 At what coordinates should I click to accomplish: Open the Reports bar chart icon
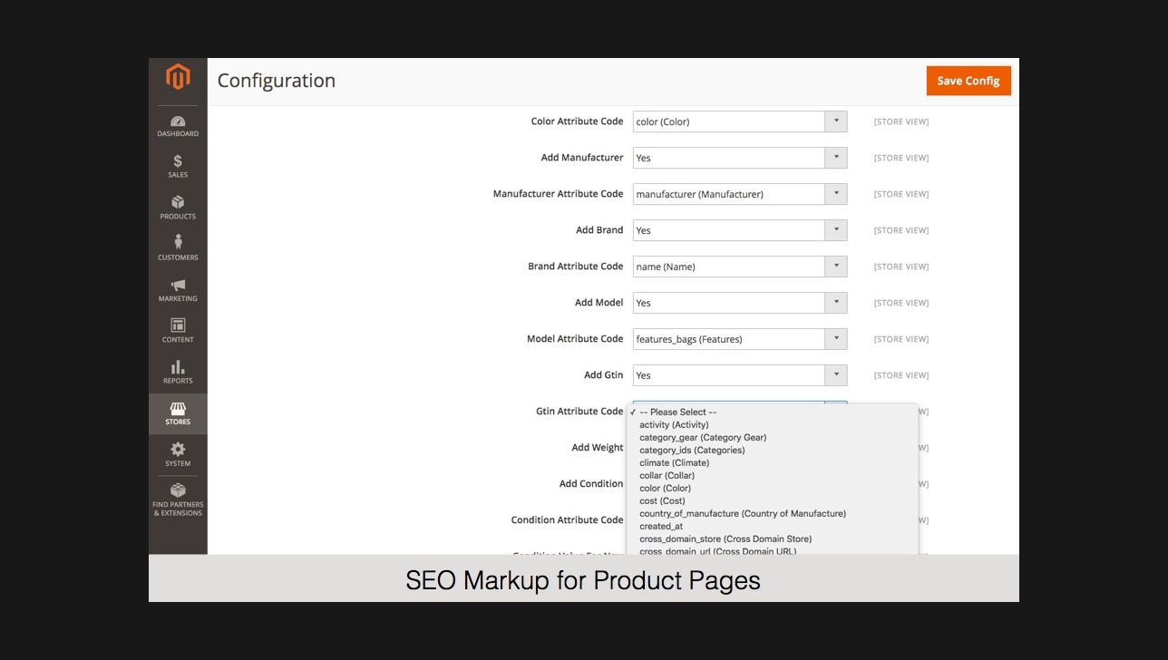click(x=178, y=367)
